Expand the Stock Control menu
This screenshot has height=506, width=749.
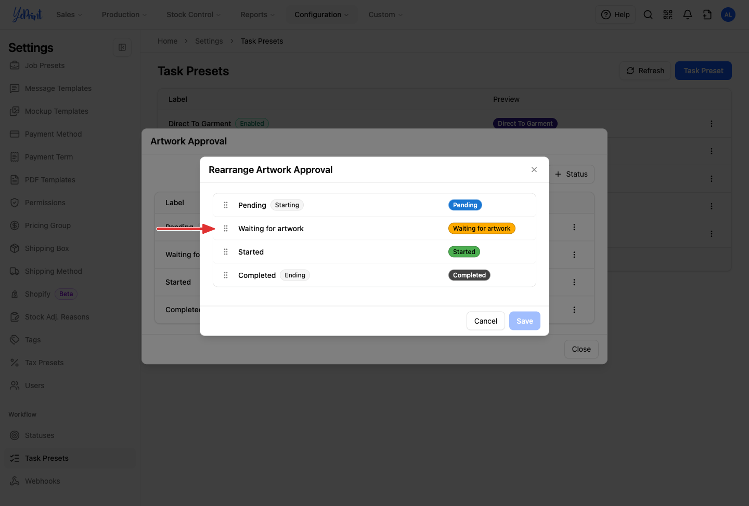(193, 15)
